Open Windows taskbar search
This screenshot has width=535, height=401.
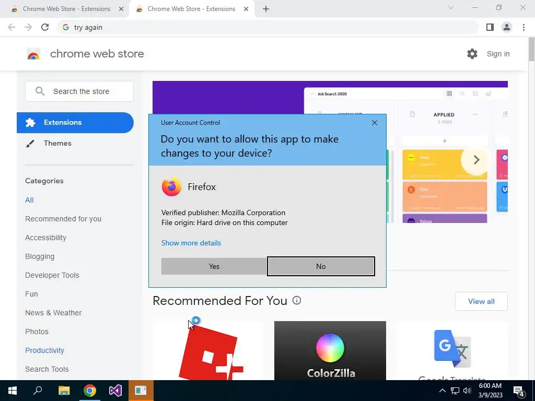(x=38, y=391)
